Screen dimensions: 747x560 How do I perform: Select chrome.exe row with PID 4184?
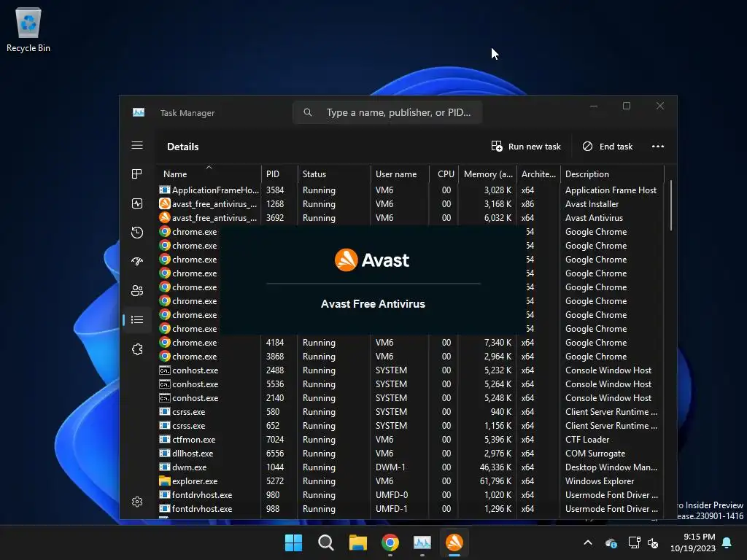click(x=410, y=343)
